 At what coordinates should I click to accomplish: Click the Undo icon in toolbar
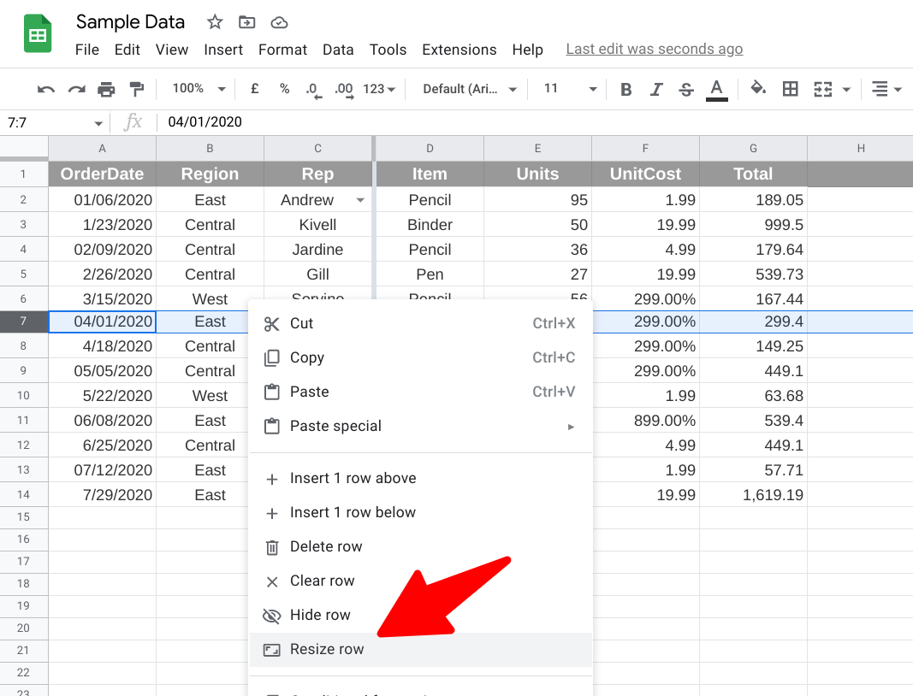[46, 89]
